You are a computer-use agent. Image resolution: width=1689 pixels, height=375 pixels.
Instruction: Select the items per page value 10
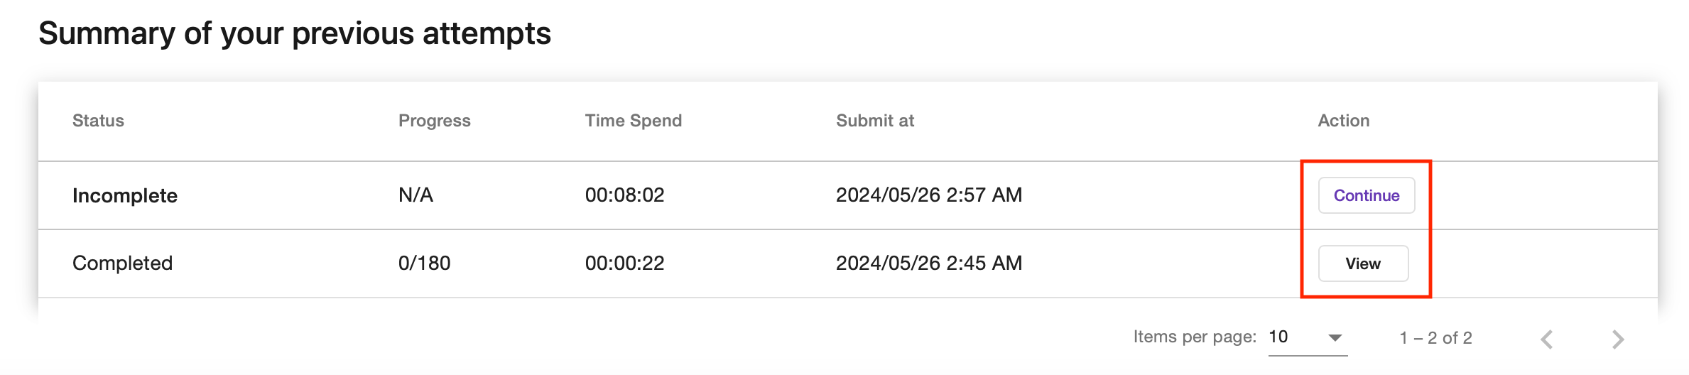tap(1278, 337)
